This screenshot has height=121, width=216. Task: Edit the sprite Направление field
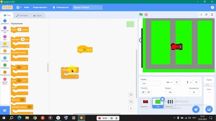point(194,92)
